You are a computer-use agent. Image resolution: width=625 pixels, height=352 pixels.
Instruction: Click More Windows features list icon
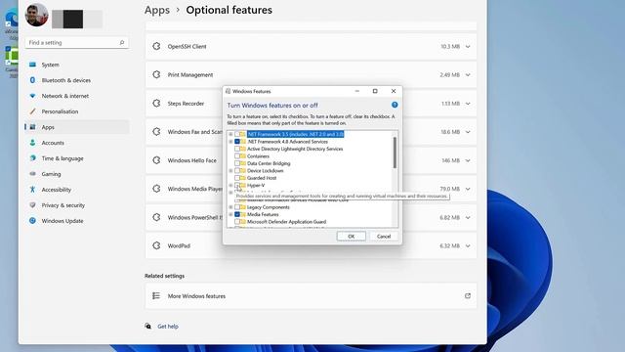pyautogui.click(x=156, y=295)
